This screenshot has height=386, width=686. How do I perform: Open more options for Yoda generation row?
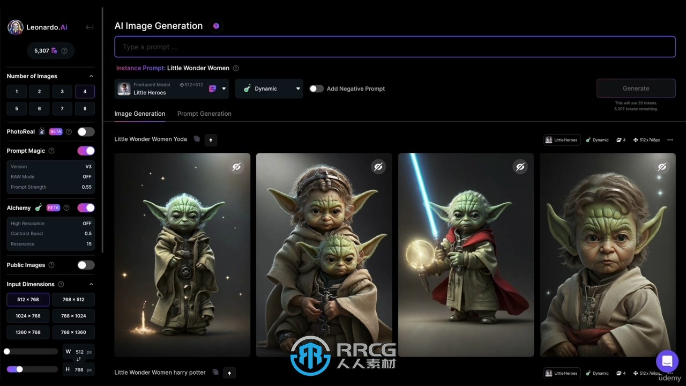[x=670, y=140]
